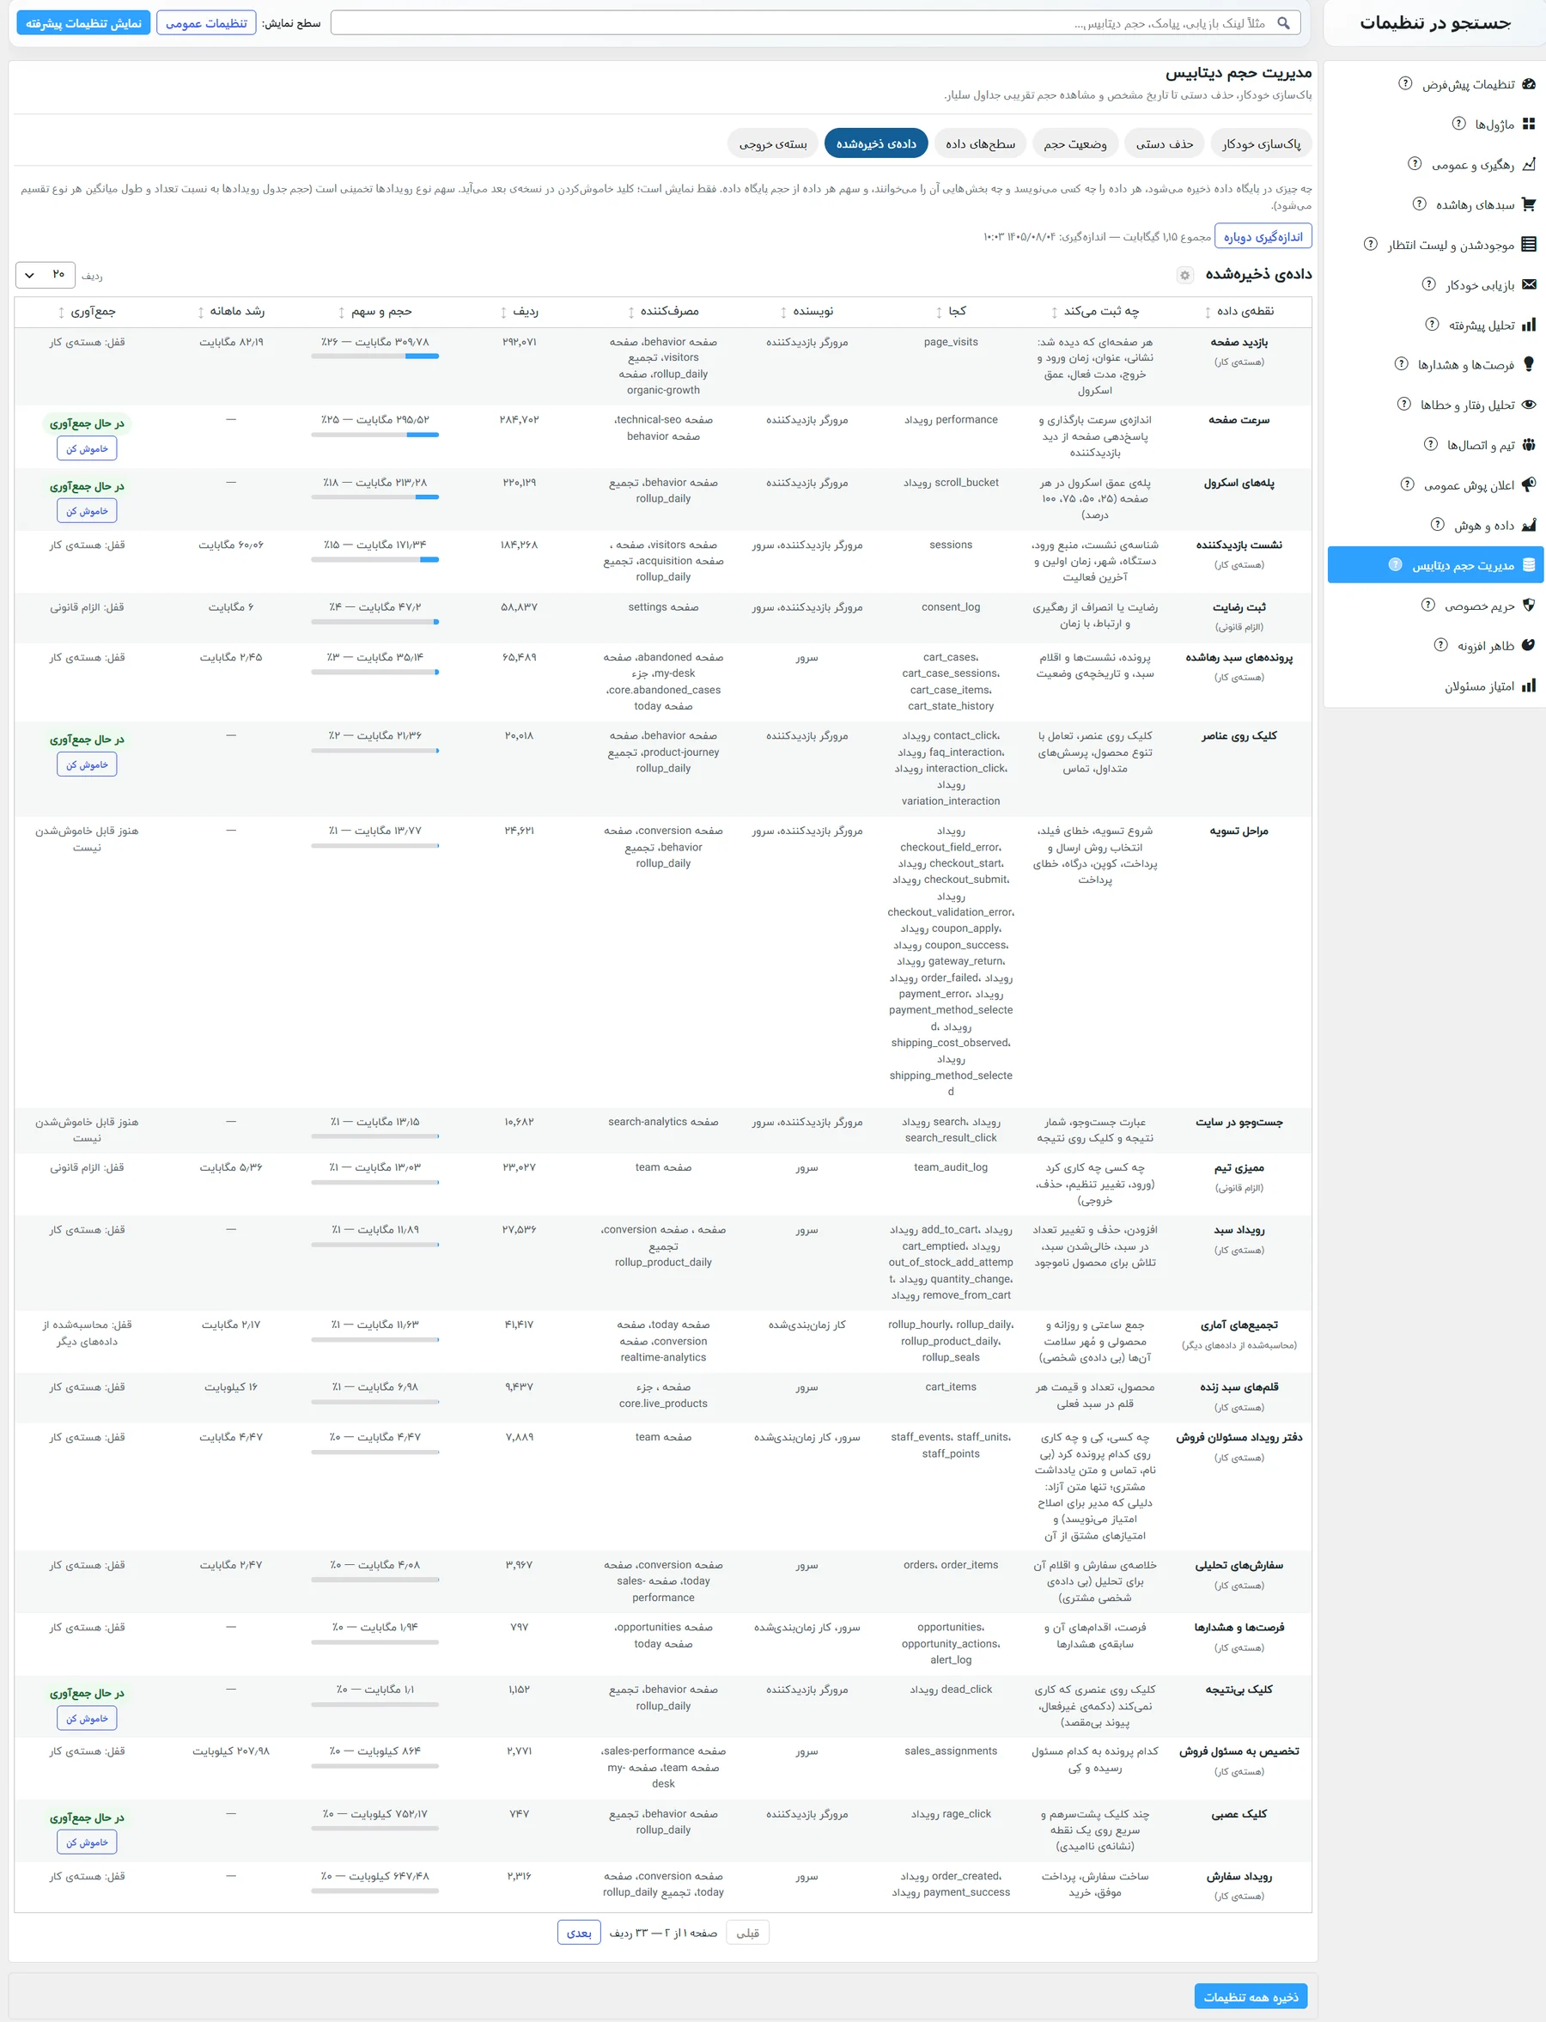Click the share bar in the بازدید صفحه row
Image resolution: width=1546 pixels, height=2022 pixels.
374,356
